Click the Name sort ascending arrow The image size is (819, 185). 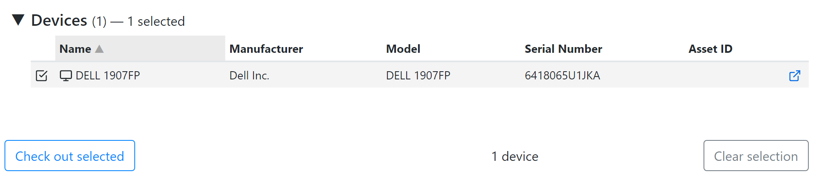tap(99, 49)
